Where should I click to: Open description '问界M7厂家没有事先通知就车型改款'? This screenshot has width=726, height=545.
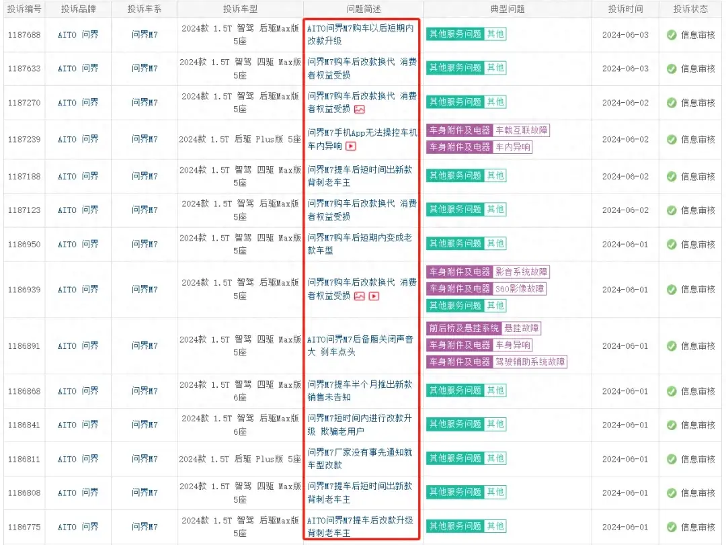(360, 459)
